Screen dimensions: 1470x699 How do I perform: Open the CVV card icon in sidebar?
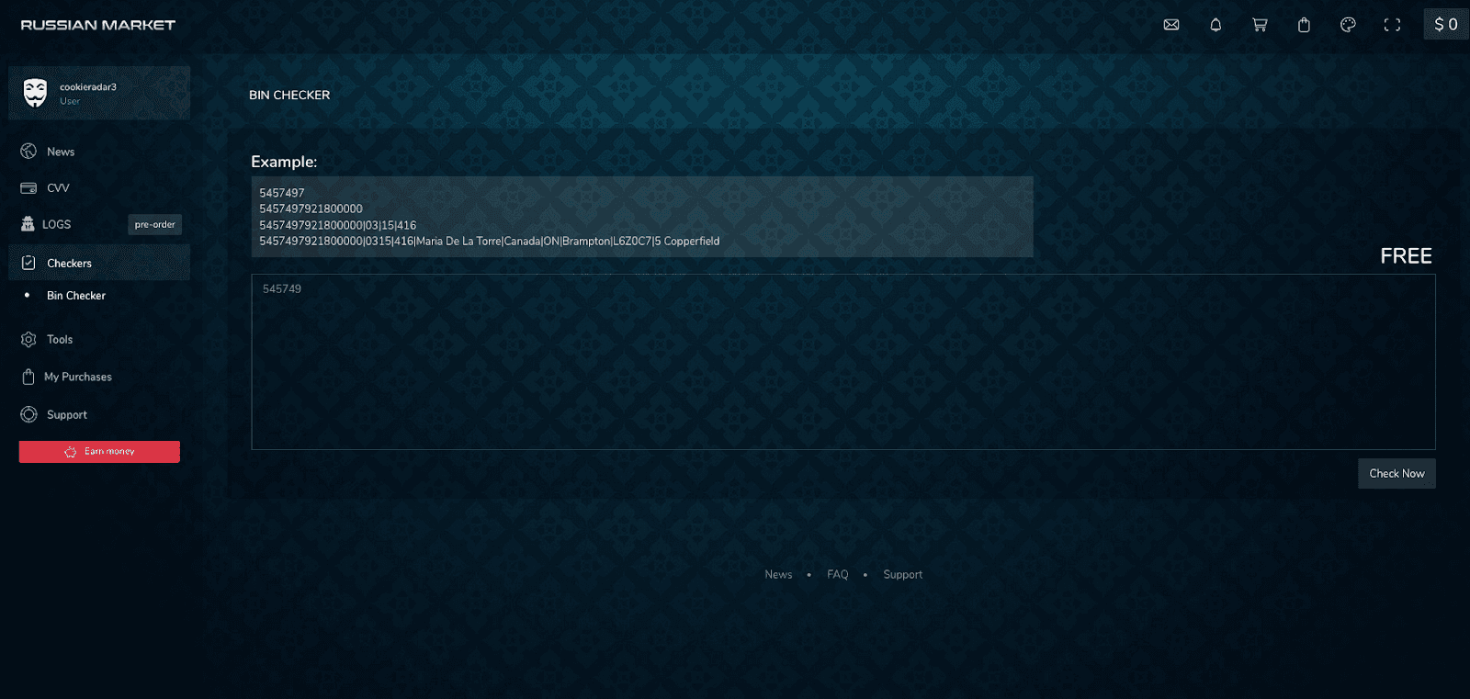(x=28, y=187)
